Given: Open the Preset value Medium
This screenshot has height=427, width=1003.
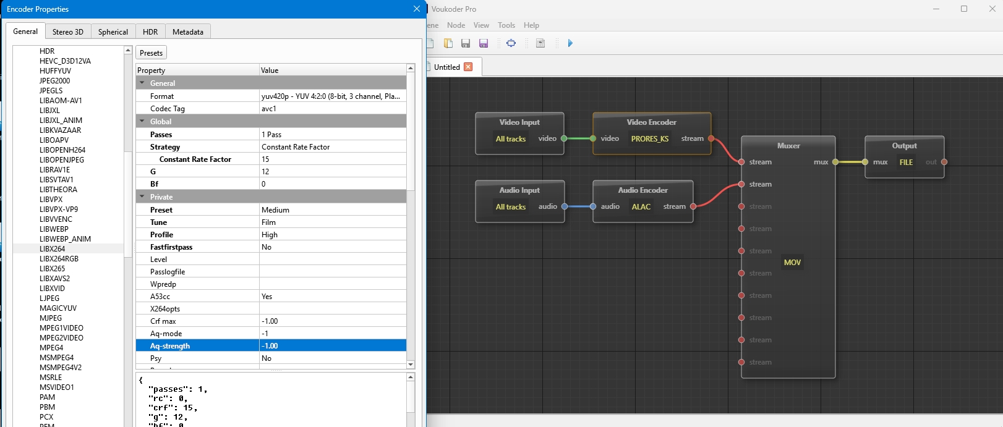Looking at the screenshot, I should [x=333, y=210].
